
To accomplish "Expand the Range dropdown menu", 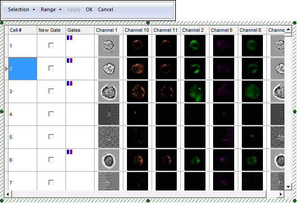I will coord(51,9).
